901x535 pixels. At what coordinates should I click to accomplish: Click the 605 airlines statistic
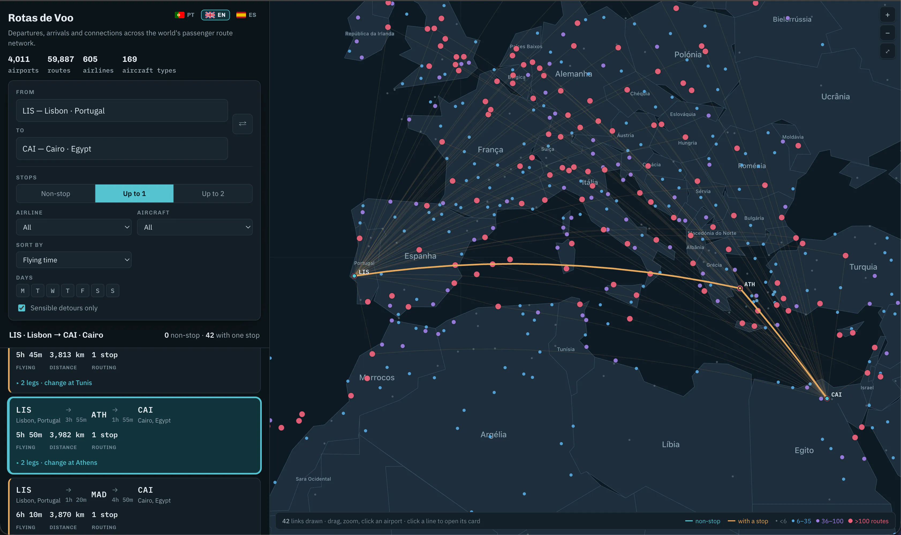98,64
